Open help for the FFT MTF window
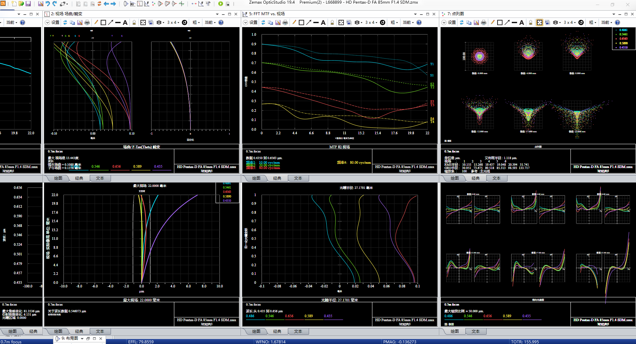The image size is (636, 344). (419, 22)
